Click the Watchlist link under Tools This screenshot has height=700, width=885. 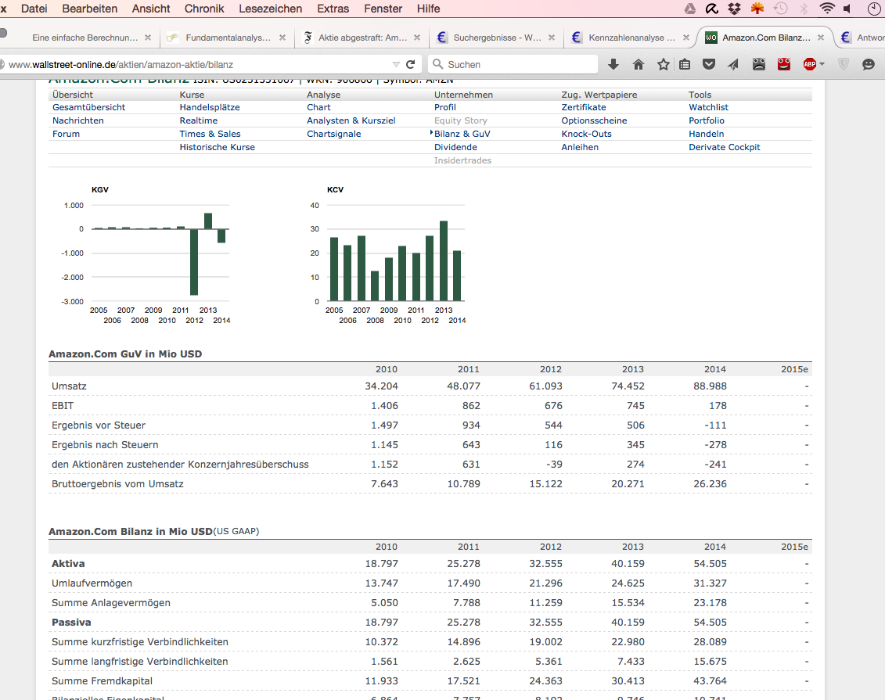tap(708, 107)
